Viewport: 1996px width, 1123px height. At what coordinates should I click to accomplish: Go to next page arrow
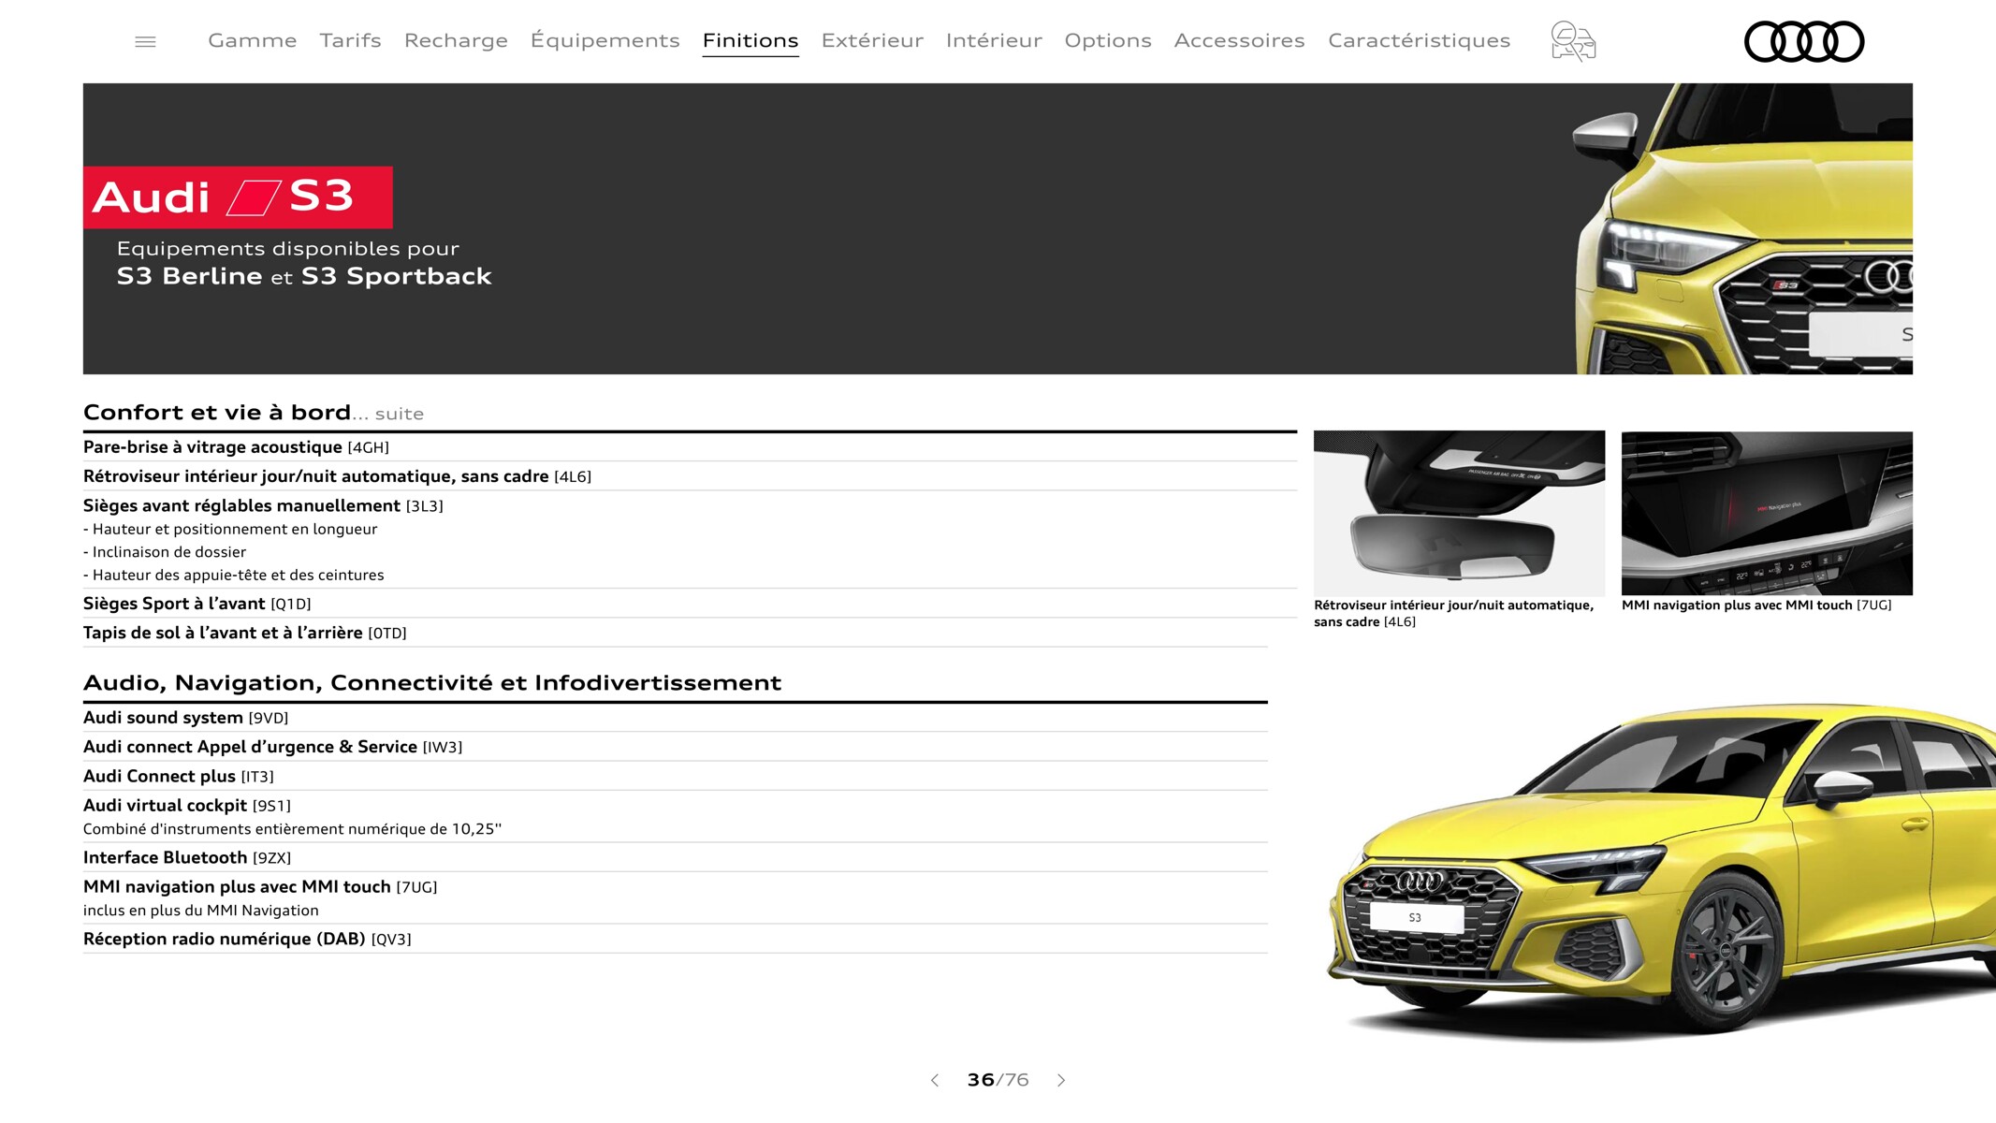point(1061,1080)
